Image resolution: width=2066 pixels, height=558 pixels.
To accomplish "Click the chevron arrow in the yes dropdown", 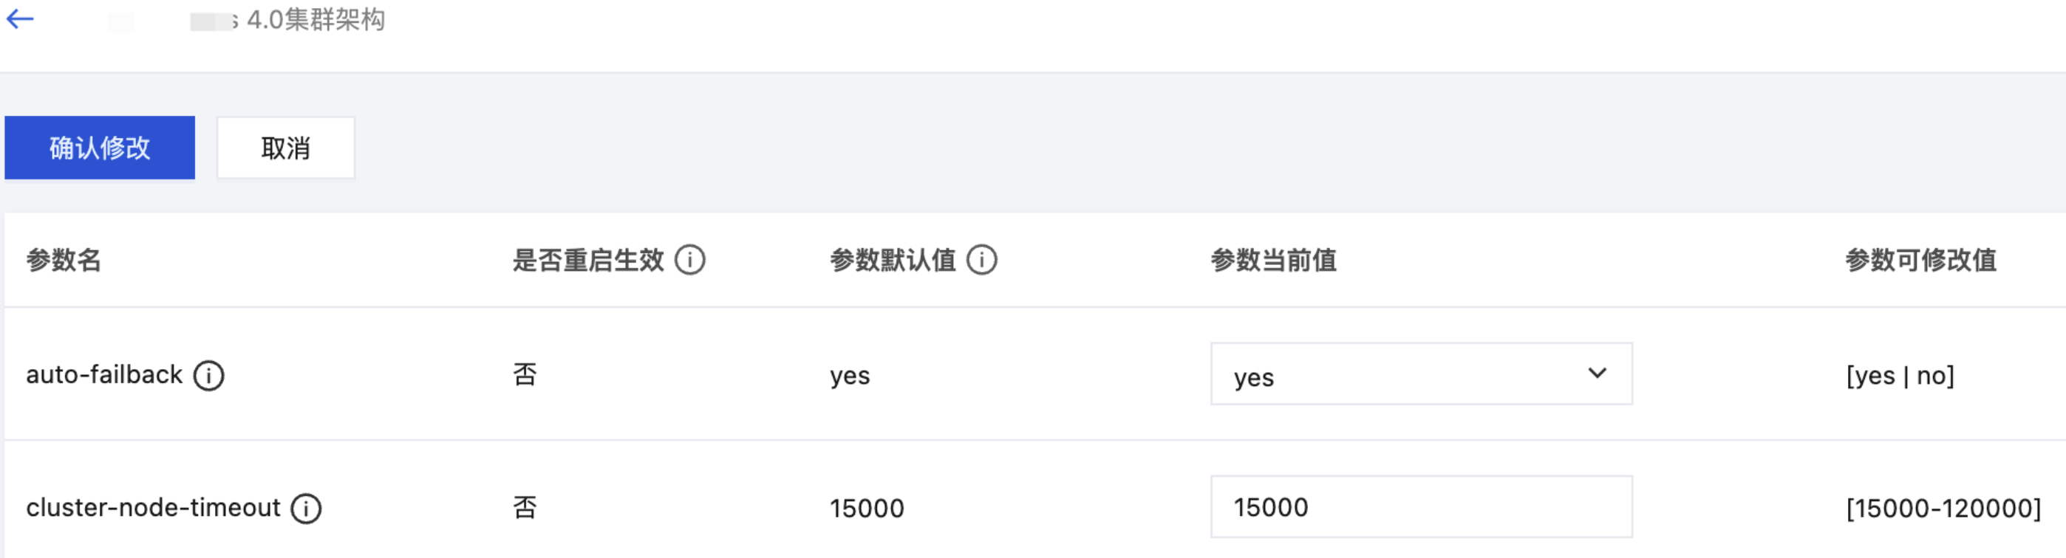I will coord(1597,374).
